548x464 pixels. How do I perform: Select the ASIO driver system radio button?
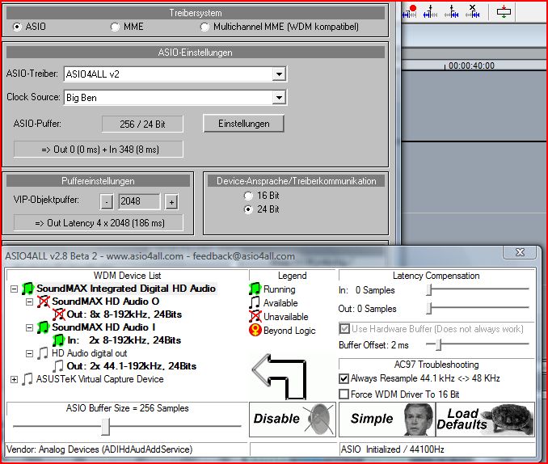click(17, 27)
